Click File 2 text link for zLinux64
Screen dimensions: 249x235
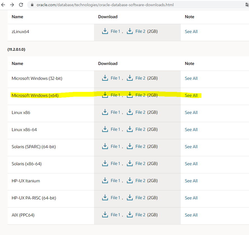pyautogui.click(x=140, y=31)
